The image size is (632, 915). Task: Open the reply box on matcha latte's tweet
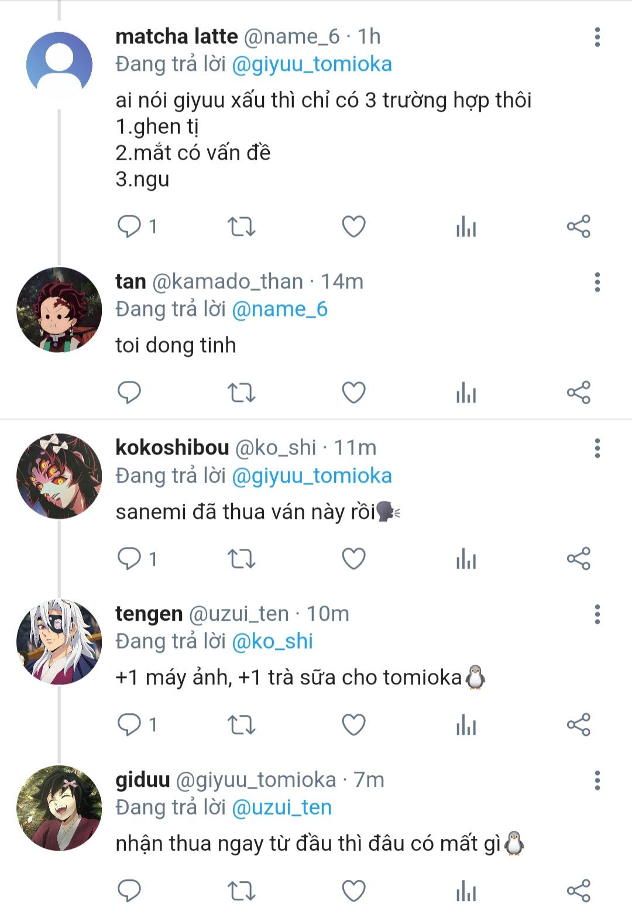click(129, 226)
